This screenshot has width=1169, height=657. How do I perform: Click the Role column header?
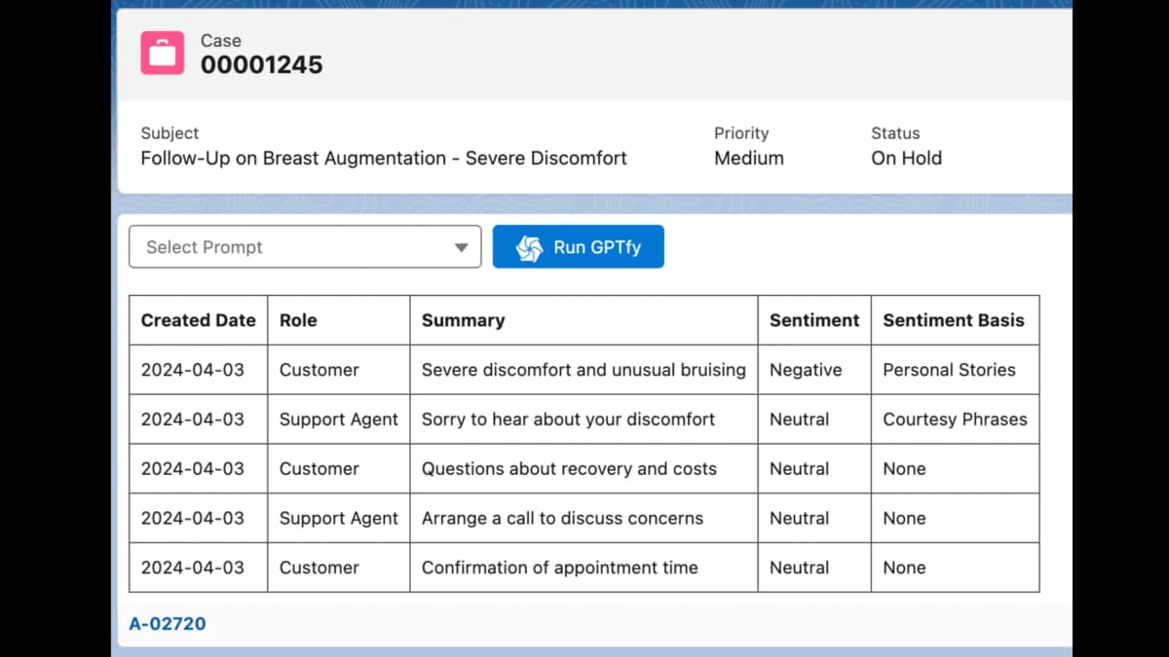pos(298,320)
